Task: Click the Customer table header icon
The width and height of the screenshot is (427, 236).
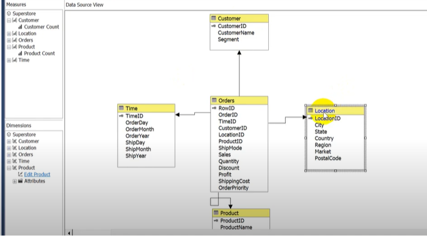Action: point(213,19)
